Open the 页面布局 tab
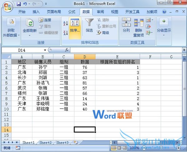 [x=54, y=12]
